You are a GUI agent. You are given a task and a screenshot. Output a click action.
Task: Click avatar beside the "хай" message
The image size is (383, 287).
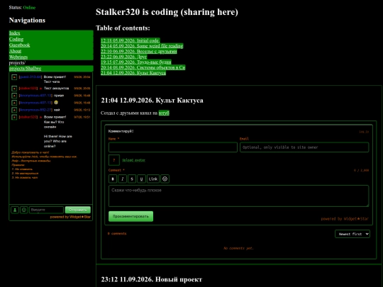click(14, 110)
